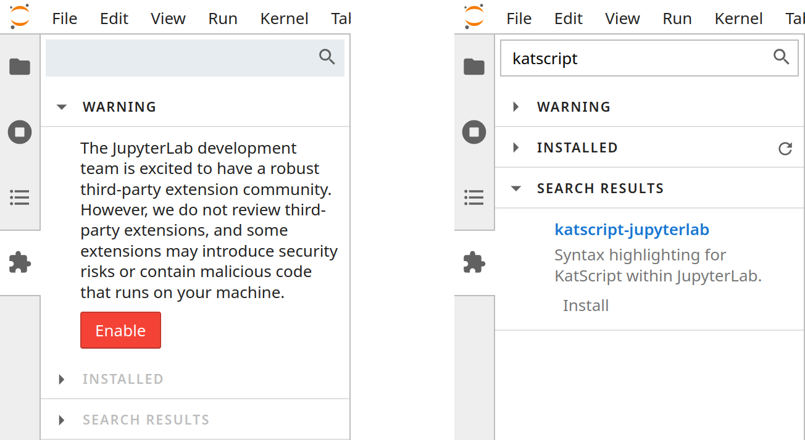Click the puzzle-piece extension icon in the right window
Viewport: 805px width, 440px height.
click(x=474, y=263)
